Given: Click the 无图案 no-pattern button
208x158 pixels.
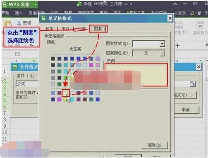Looking at the screenshot, I should click(x=75, y=49).
